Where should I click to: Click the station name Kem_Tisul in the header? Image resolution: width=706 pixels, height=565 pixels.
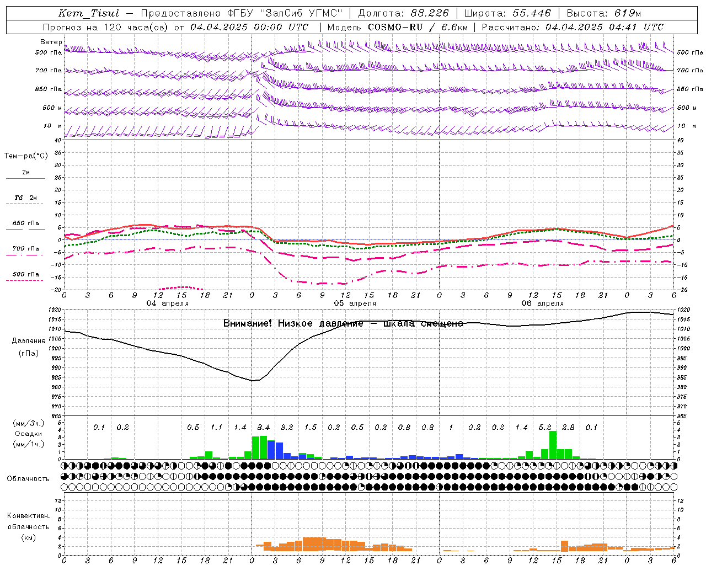click(89, 13)
